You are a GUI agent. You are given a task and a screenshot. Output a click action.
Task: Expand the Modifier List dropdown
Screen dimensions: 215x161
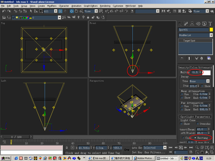[211, 35]
